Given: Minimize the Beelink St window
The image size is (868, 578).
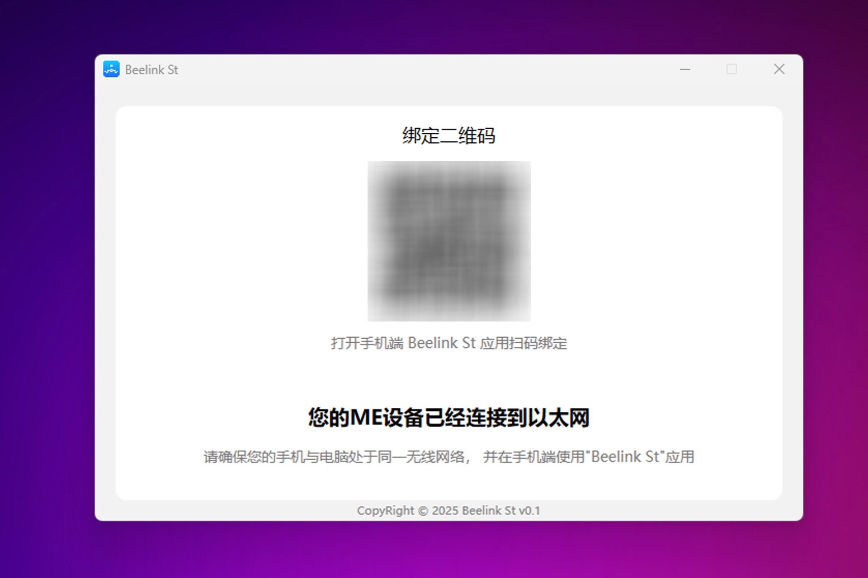Looking at the screenshot, I should click(x=685, y=69).
